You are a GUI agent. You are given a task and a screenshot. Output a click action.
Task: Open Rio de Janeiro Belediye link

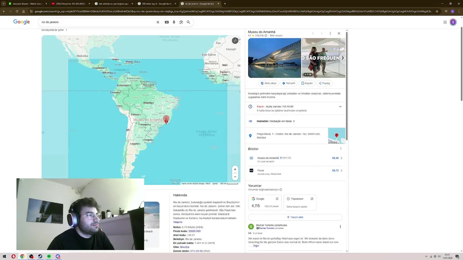193,239
